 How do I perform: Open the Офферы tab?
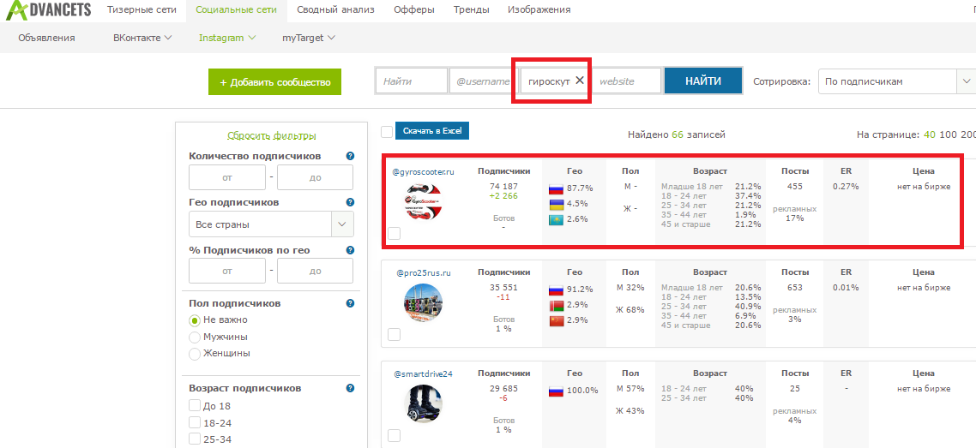click(x=414, y=10)
